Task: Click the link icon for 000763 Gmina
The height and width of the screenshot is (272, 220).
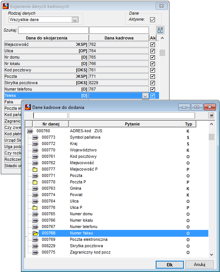Action: [x=35, y=188]
